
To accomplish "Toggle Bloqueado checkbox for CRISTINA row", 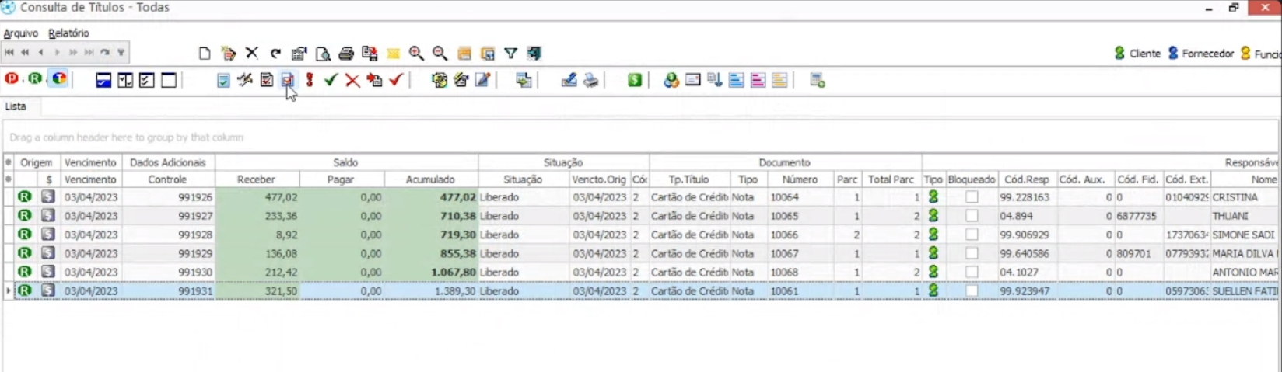I will tap(972, 197).
